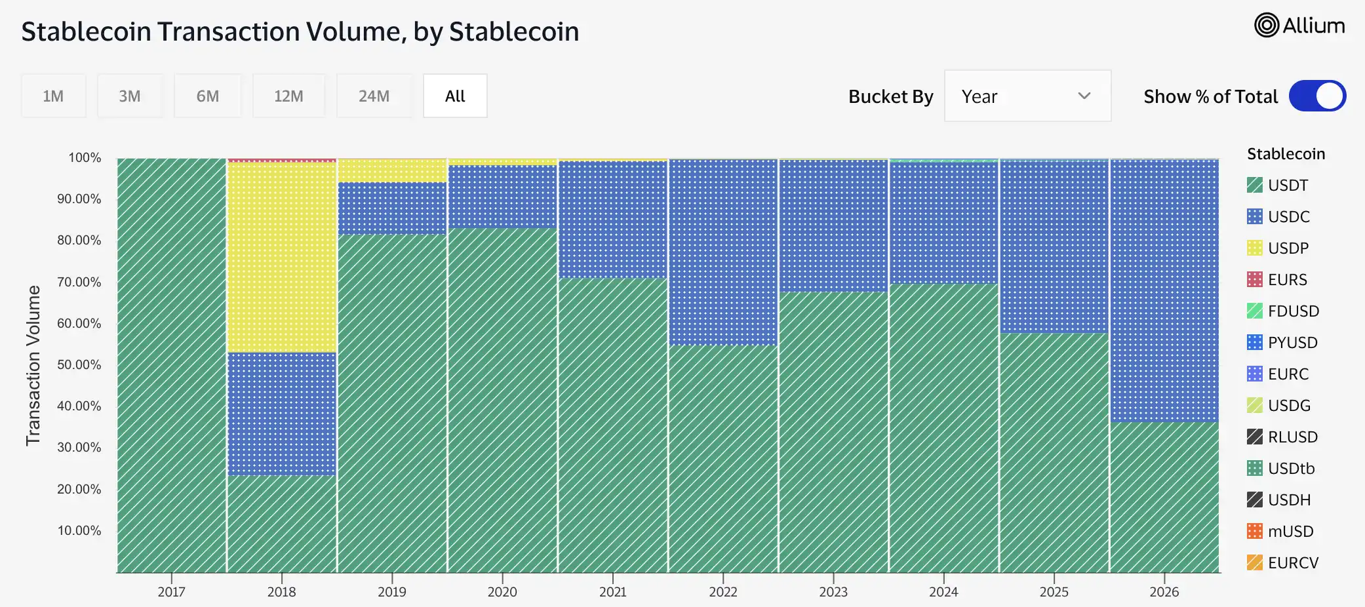Click the USDC legend swatch icon
Viewport: 1365px width, 607px height.
(1254, 216)
